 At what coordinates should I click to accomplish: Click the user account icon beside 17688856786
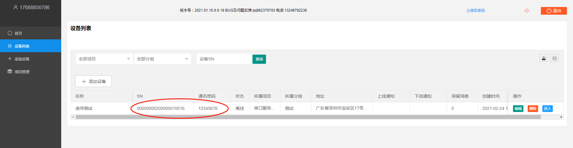coord(16,7)
